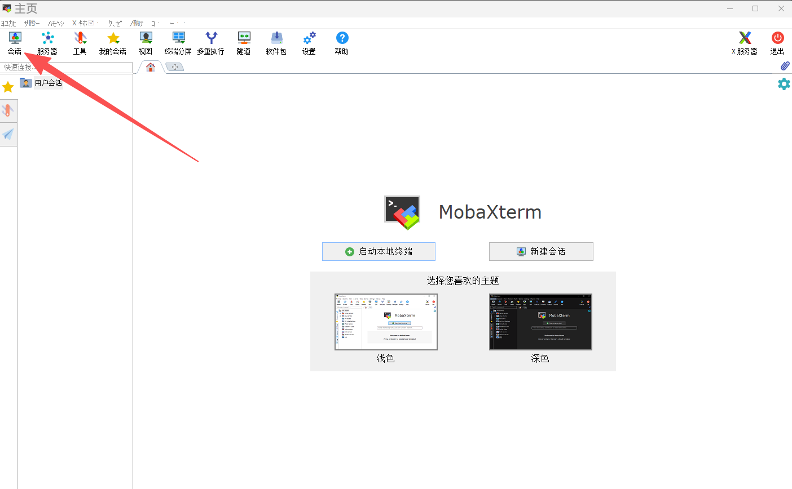Open the 服务器 (Servers) toolbar icon
The height and width of the screenshot is (489, 792).
click(47, 43)
